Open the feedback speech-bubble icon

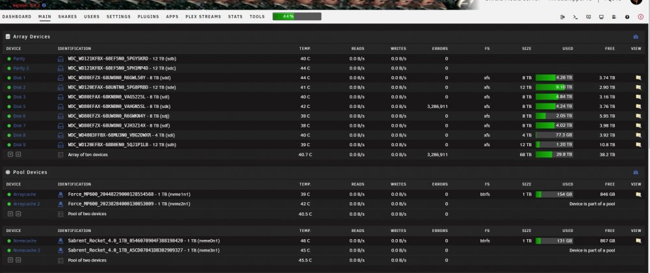pyautogui.click(x=588, y=17)
